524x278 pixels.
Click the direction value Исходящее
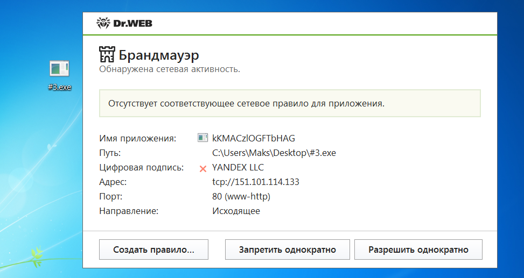[x=236, y=211]
